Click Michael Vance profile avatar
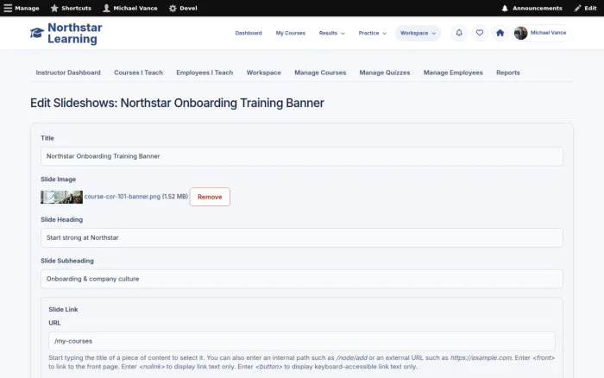Viewport: 604px width, 378px height. [520, 33]
